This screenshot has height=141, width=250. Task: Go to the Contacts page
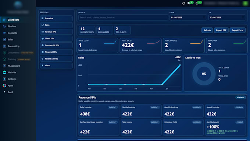(18, 33)
